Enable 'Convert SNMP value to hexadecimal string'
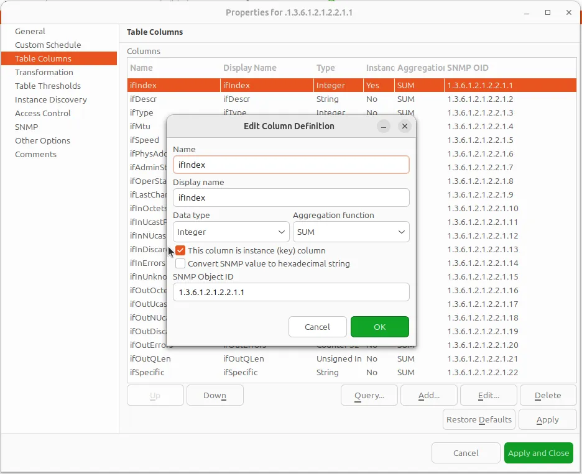582x474 pixels. point(180,263)
